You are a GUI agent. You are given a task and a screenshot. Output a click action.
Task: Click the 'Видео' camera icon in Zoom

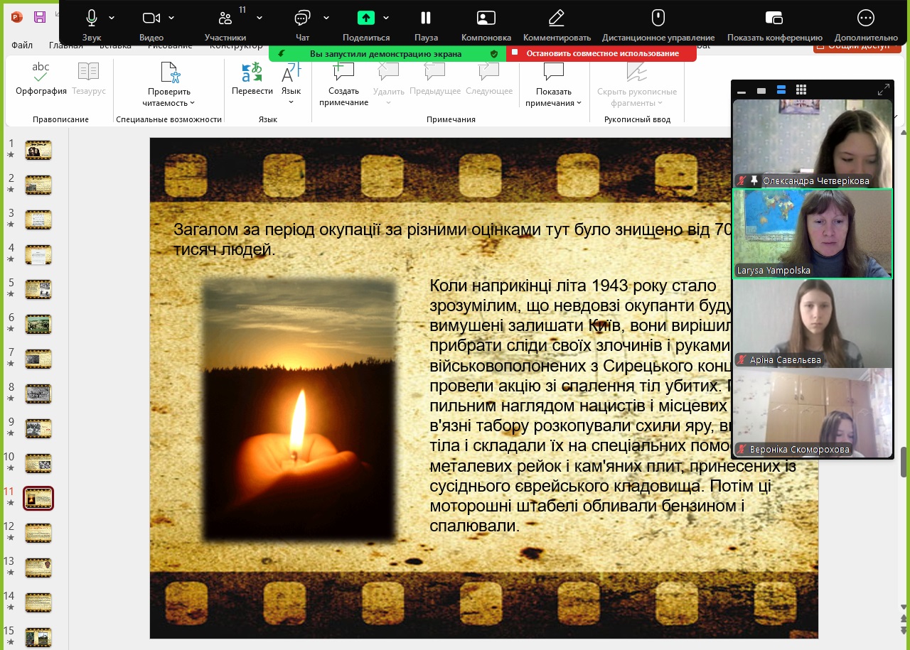coord(151,18)
